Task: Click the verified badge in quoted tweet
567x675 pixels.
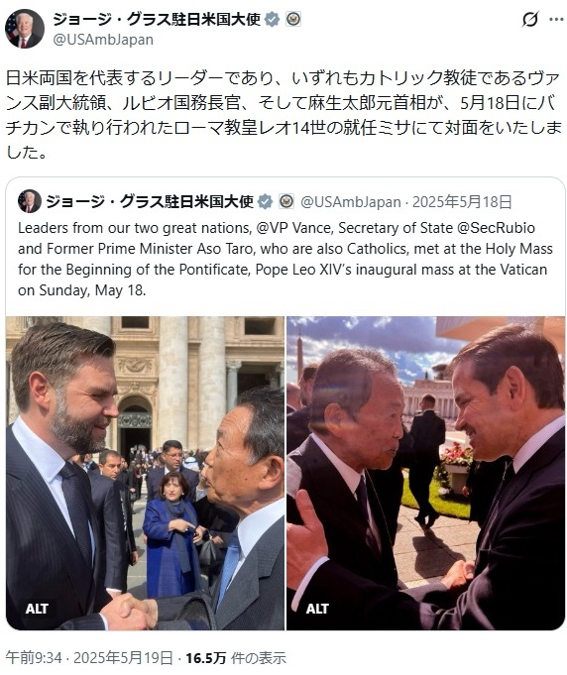Action: [x=266, y=201]
